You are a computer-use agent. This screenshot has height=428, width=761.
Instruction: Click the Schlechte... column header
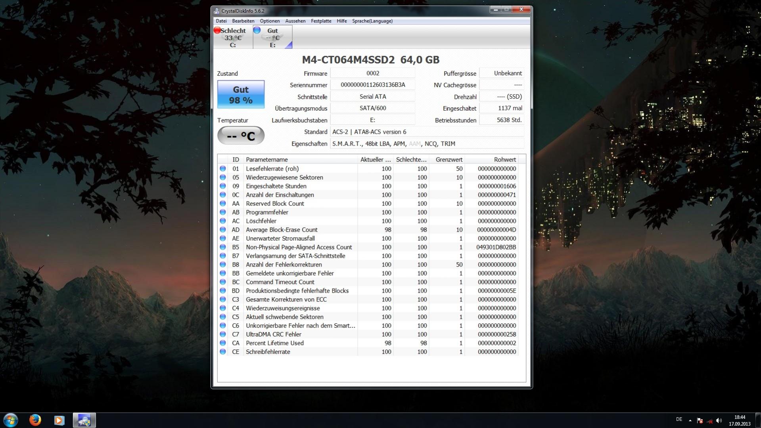coord(411,159)
